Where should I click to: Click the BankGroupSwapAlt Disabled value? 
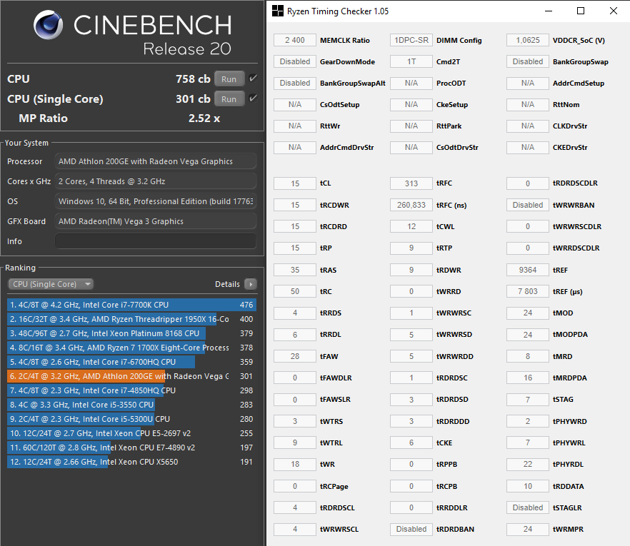[x=295, y=83]
